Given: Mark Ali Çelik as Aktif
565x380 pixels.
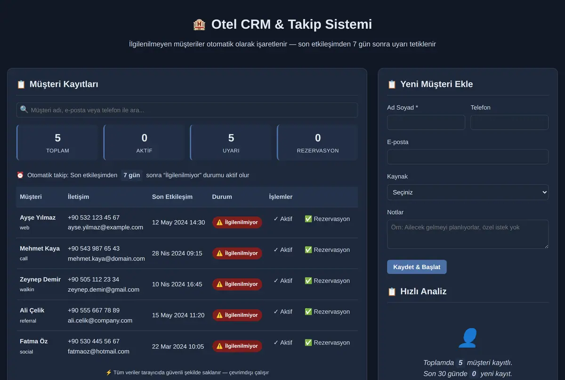Looking at the screenshot, I should tap(283, 312).
